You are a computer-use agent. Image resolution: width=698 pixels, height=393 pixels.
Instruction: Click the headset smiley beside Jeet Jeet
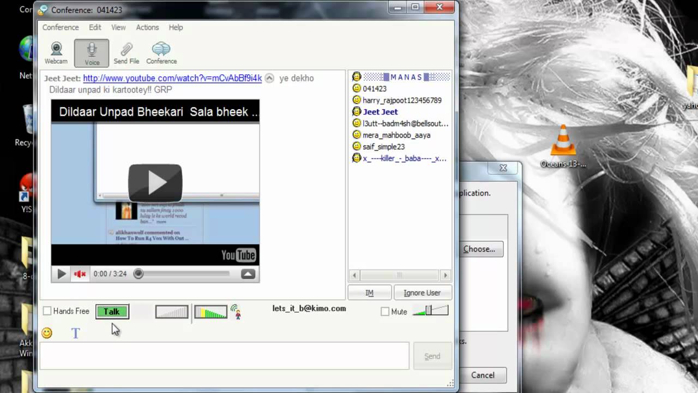click(x=357, y=111)
